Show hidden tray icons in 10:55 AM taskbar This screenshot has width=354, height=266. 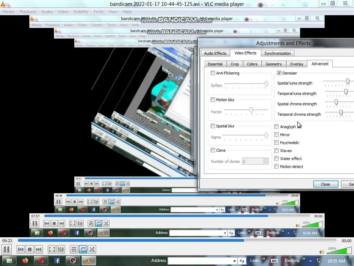(311, 261)
